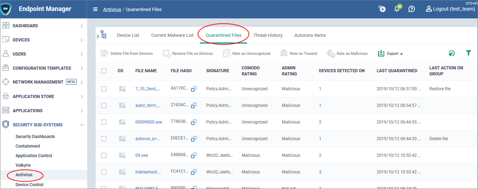Expand the Devices menu chevron
This screenshot has width=478, height=189.
[x=81, y=40]
